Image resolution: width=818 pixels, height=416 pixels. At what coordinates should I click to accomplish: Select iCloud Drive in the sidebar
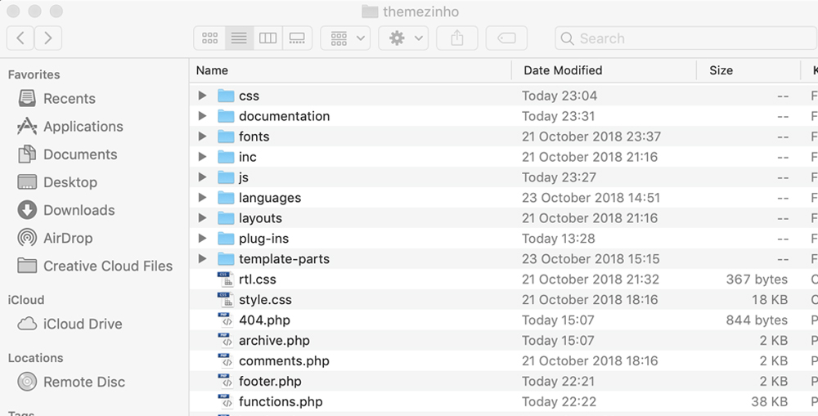pyautogui.click(x=82, y=324)
